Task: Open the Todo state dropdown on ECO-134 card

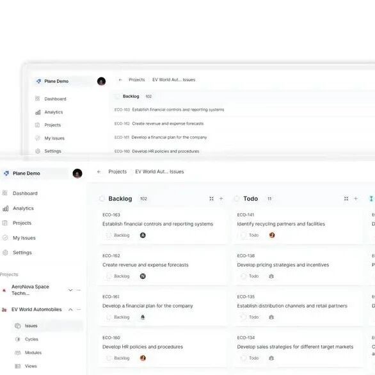Action: point(250,358)
